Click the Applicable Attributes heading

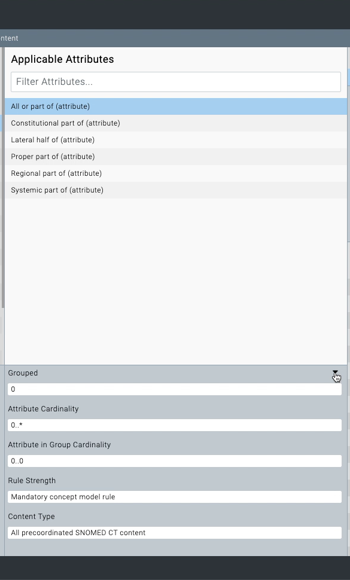[63, 59]
